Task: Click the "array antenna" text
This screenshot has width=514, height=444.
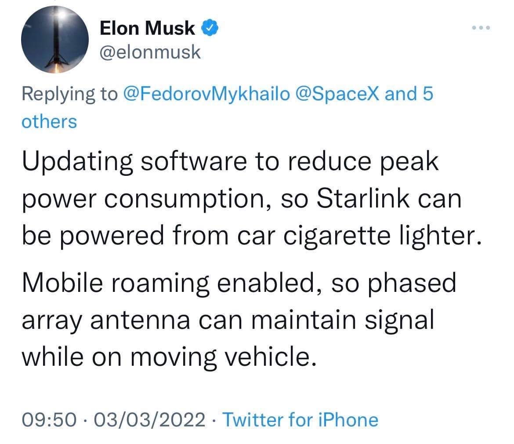Action: tap(106, 321)
